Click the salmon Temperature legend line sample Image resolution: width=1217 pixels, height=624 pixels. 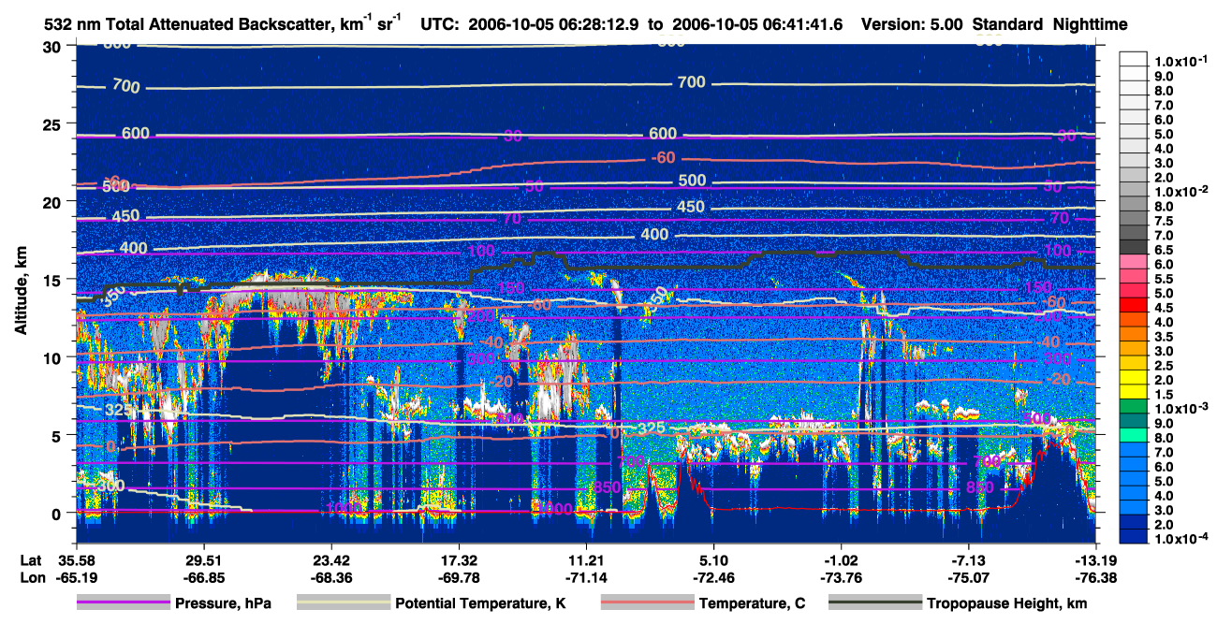point(646,603)
